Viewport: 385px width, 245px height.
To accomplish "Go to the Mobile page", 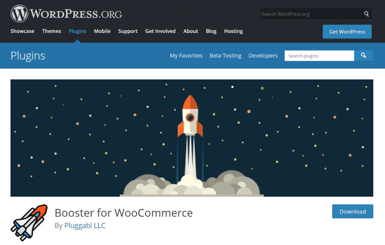I will click(x=102, y=31).
